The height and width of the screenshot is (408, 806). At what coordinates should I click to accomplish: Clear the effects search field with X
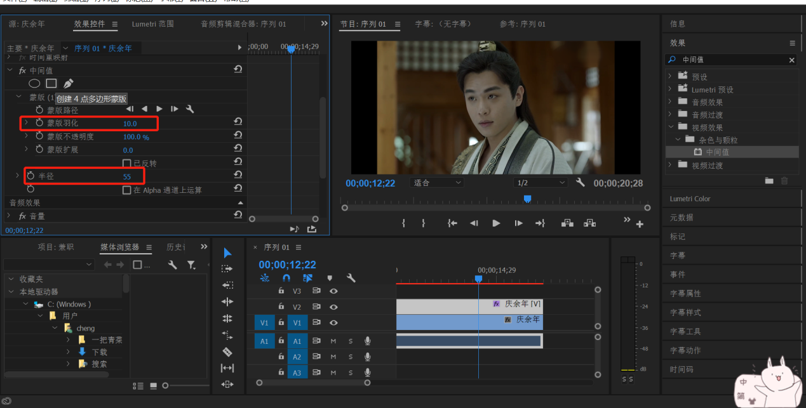791,60
